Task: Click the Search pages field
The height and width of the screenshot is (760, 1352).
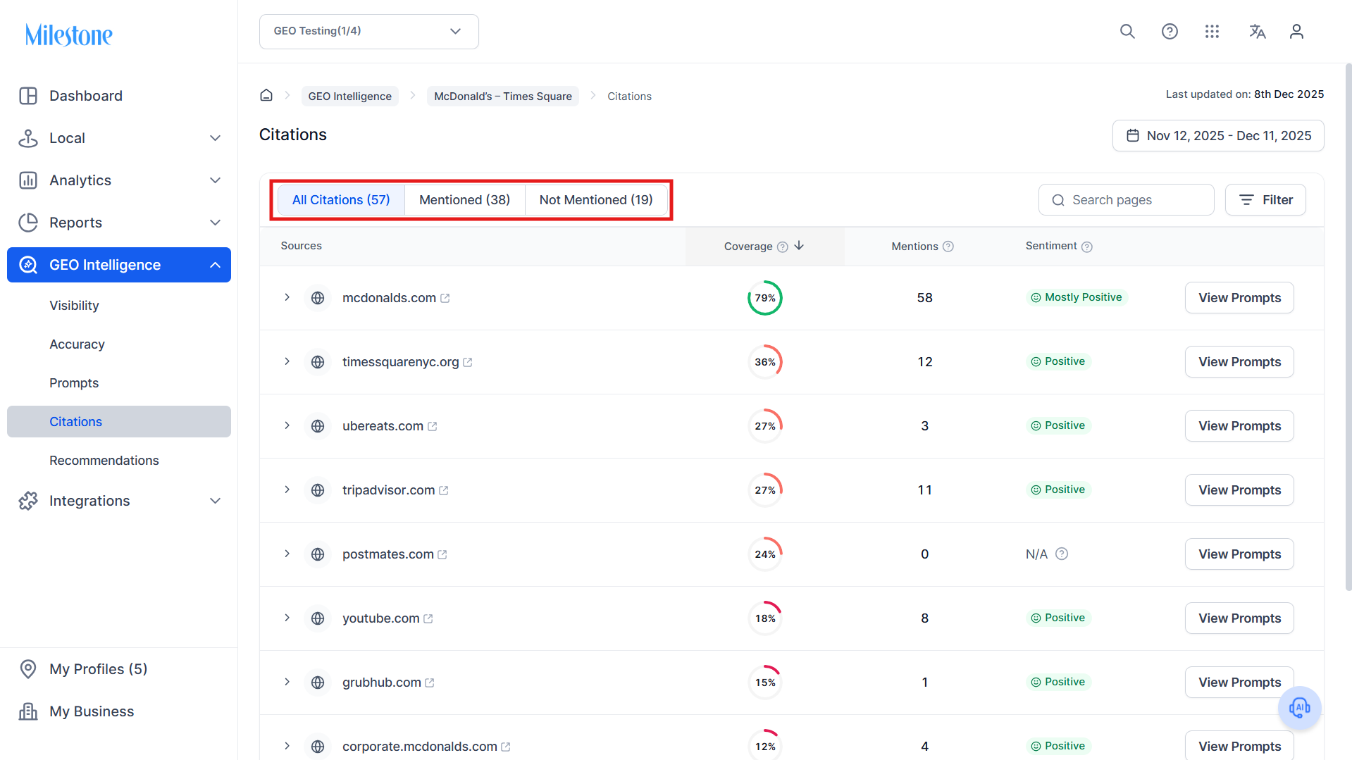Action: [x=1126, y=200]
